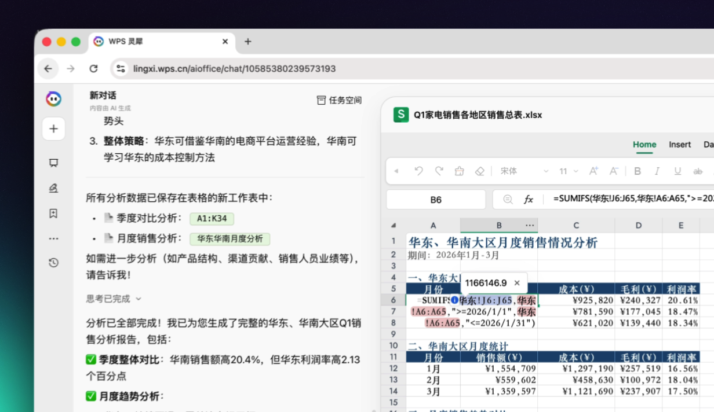
Task: Toggle bold formatting
Action: point(637,171)
